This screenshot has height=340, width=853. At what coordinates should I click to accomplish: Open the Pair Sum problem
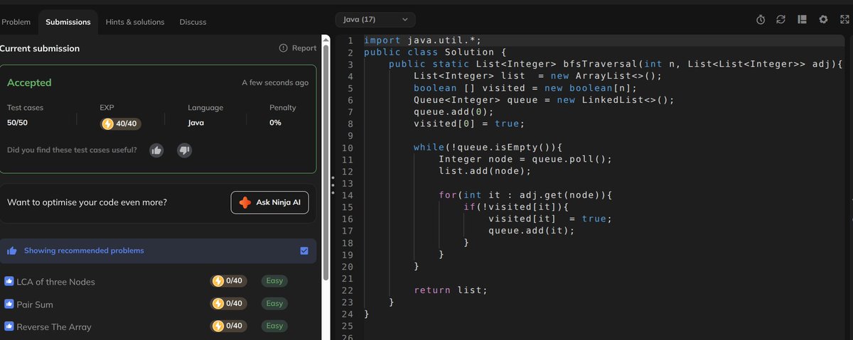[35, 305]
